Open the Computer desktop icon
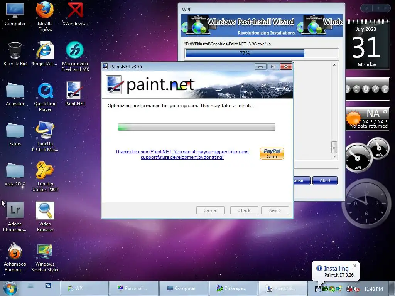The image size is (395, 296). 15,14
